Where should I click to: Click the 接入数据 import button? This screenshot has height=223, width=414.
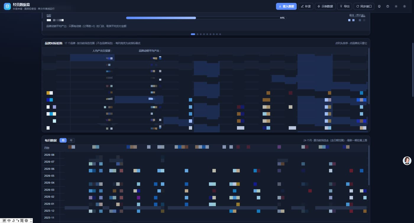(286, 6)
